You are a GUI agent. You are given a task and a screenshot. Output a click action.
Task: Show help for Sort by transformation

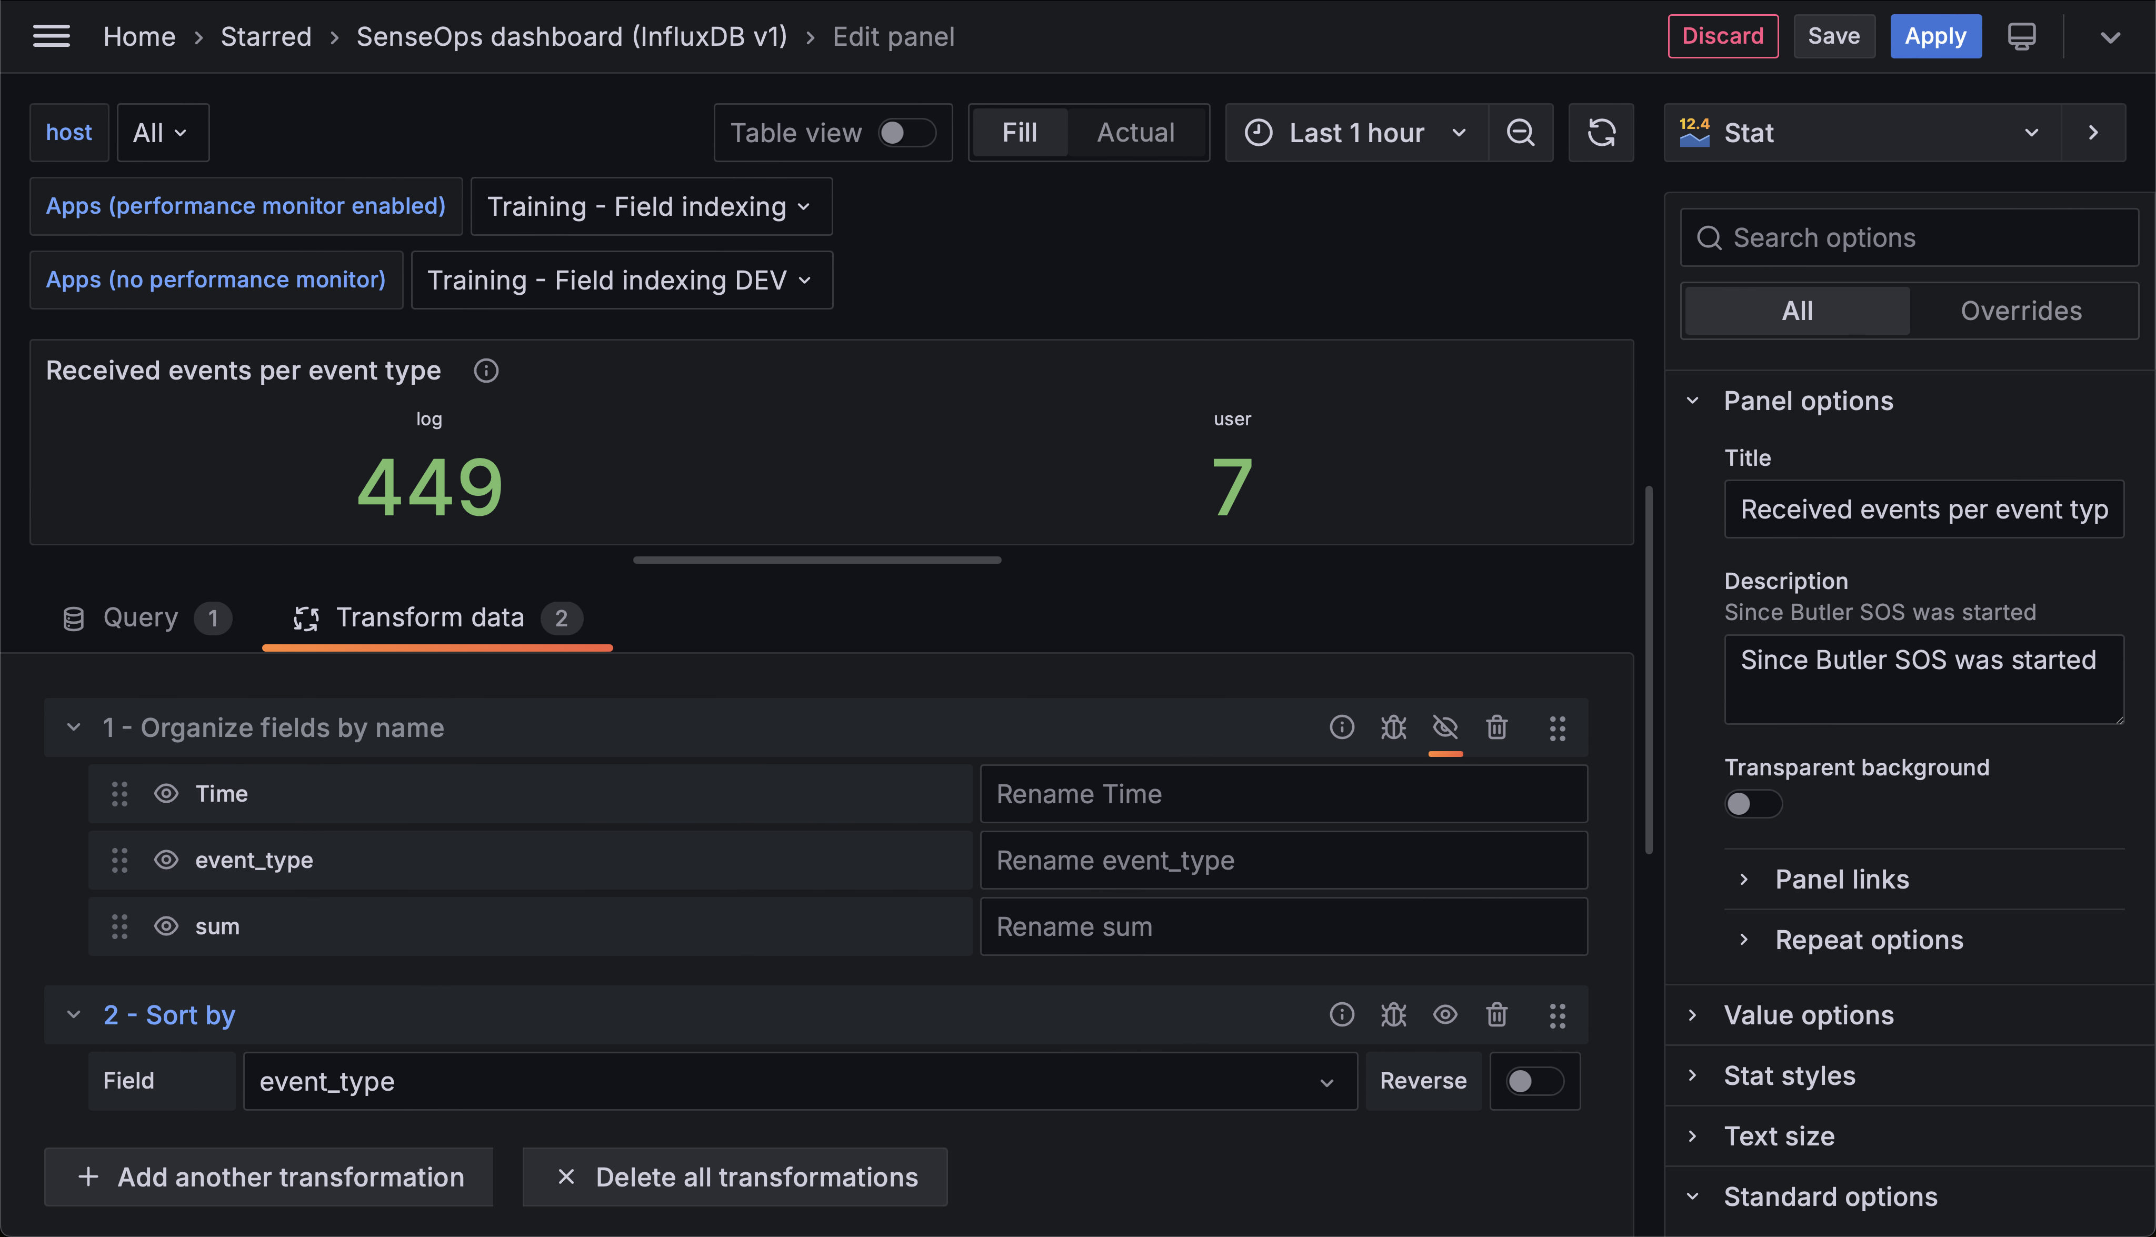coord(1341,1014)
